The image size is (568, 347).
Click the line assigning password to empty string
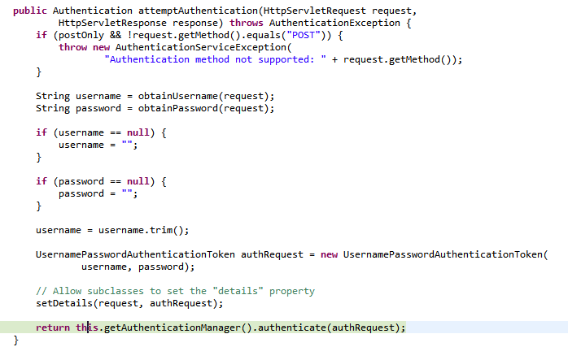(98, 193)
